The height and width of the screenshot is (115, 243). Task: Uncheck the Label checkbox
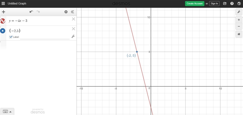pos(11,37)
